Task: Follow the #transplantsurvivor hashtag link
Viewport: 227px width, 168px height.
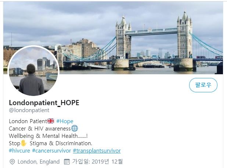Action: (x=97, y=151)
